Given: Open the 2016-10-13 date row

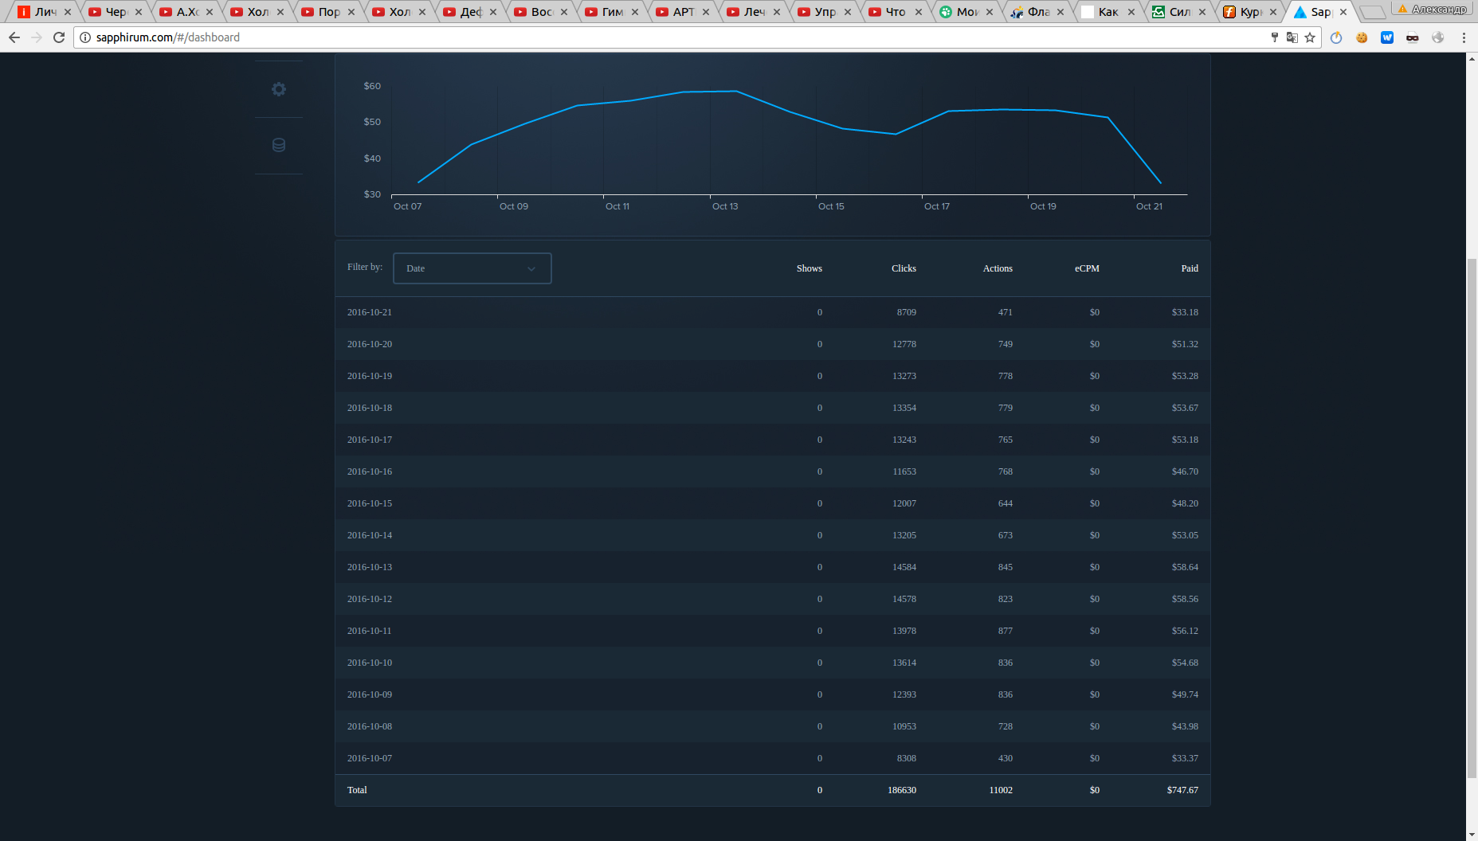Looking at the screenshot, I should [x=773, y=567].
